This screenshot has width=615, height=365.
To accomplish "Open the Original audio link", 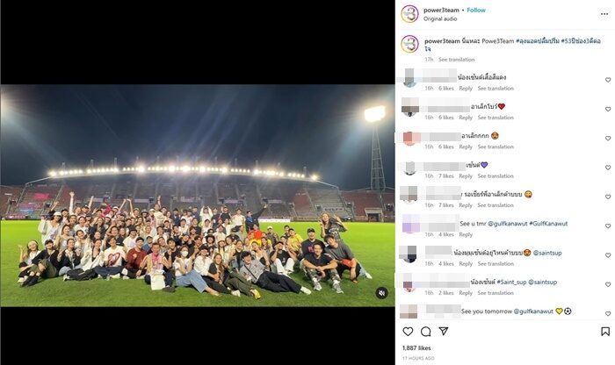I will pos(440,18).
